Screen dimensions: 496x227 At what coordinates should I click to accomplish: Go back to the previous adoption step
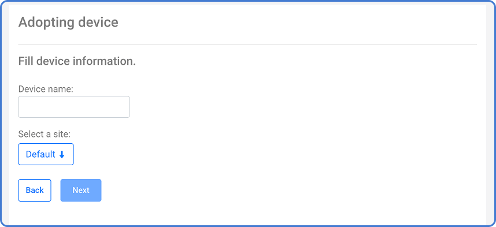click(35, 191)
